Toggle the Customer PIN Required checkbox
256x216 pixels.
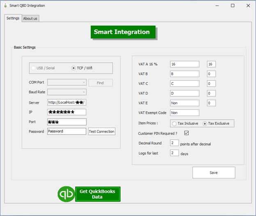click(186, 133)
